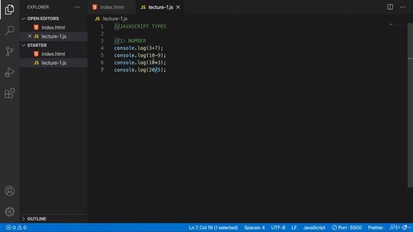Select lecture-1.js under Open Editors

click(54, 36)
